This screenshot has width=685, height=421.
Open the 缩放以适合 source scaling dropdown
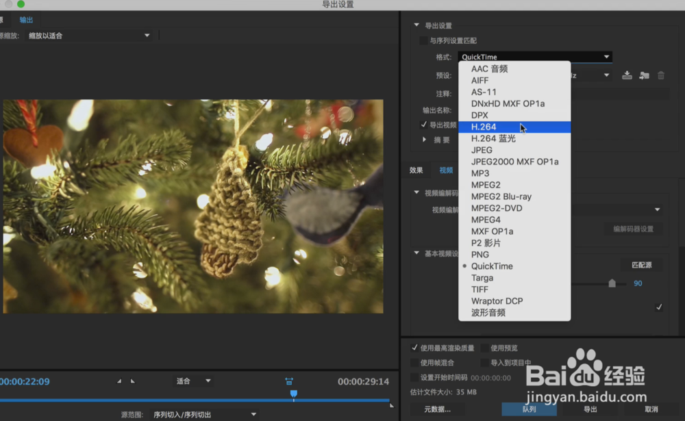pos(89,36)
